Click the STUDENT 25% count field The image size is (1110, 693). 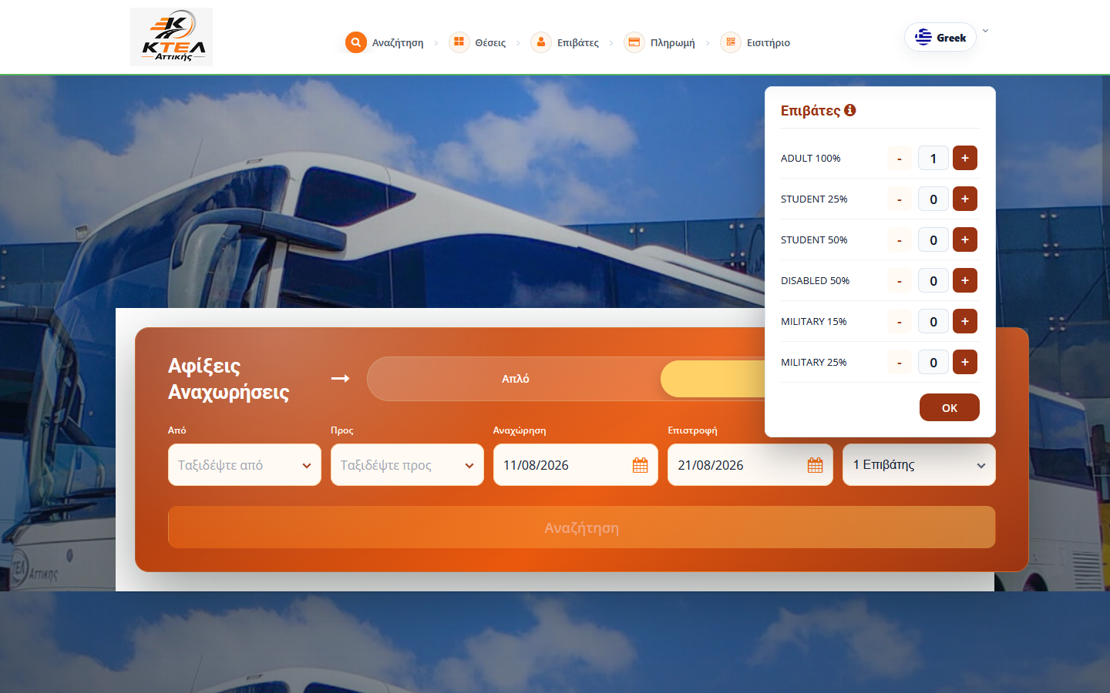pos(933,199)
